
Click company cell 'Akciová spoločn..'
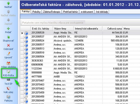pyautogui.click(x=63, y=41)
